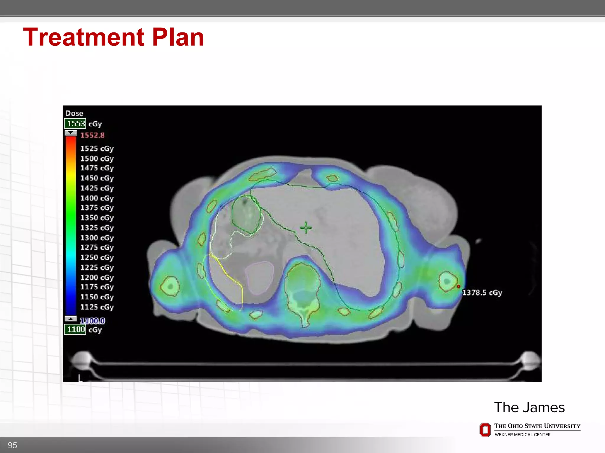Select the 1125 cGy scale label
The width and height of the screenshot is (605, 453).
tap(97, 307)
